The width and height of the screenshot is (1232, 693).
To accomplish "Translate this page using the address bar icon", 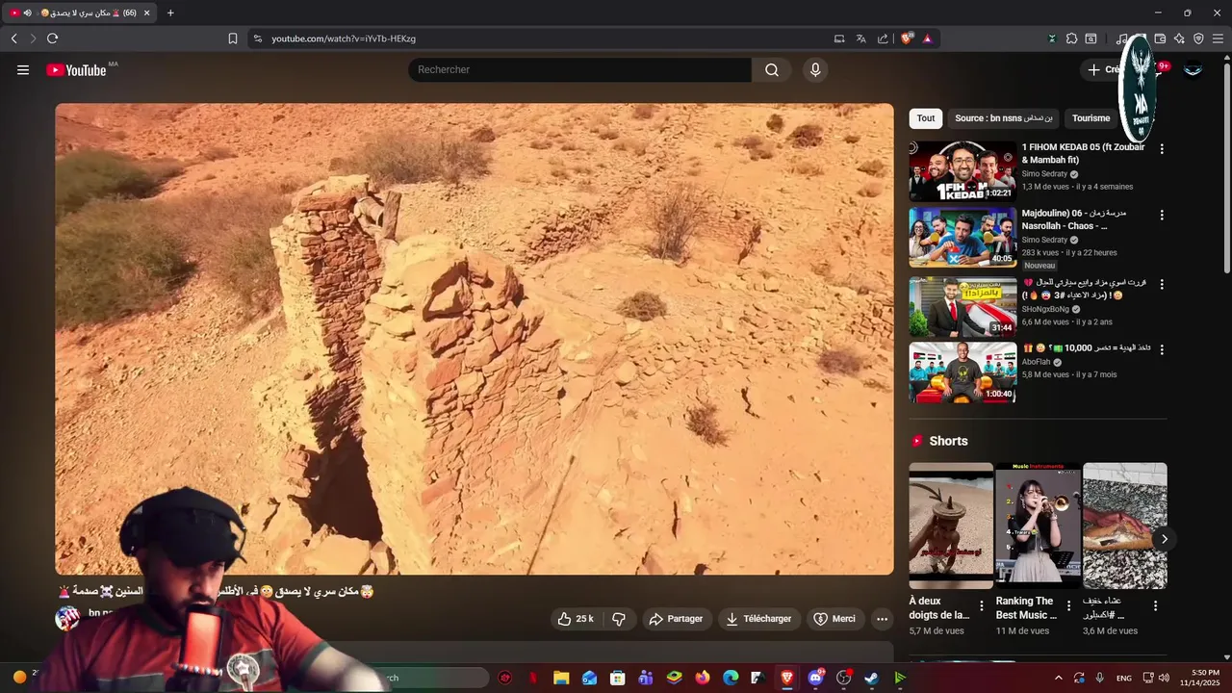I will pyautogui.click(x=860, y=38).
